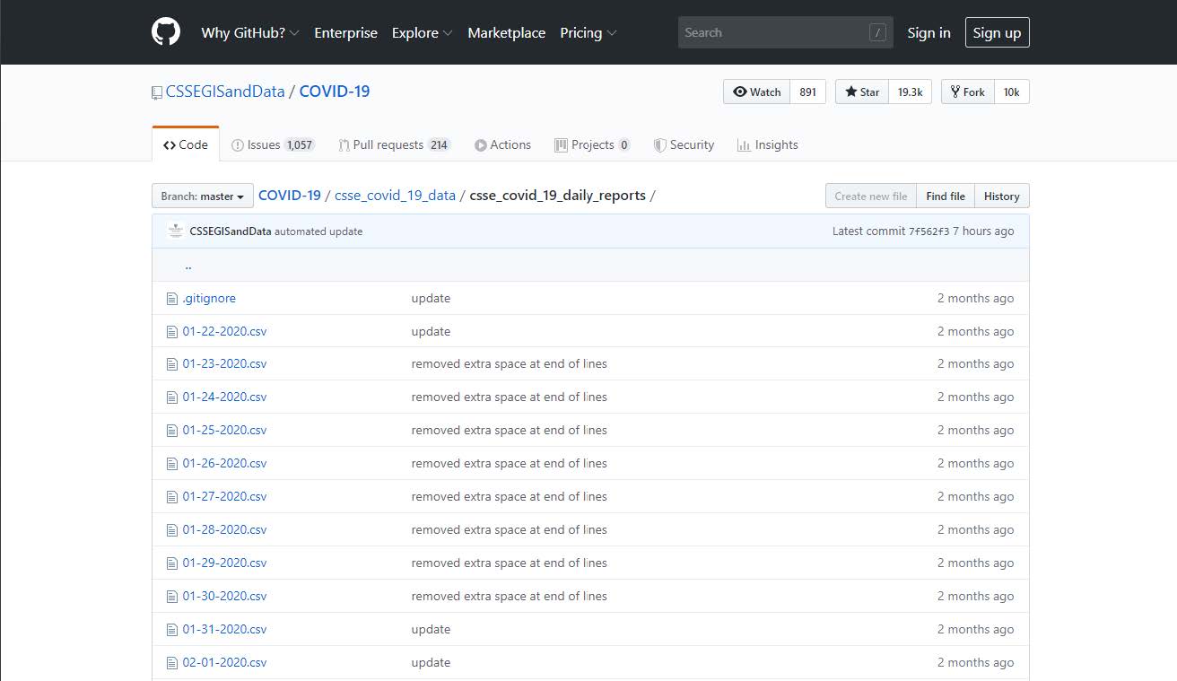The image size is (1177, 681).
Task: Open the Security tab
Action: (x=684, y=144)
